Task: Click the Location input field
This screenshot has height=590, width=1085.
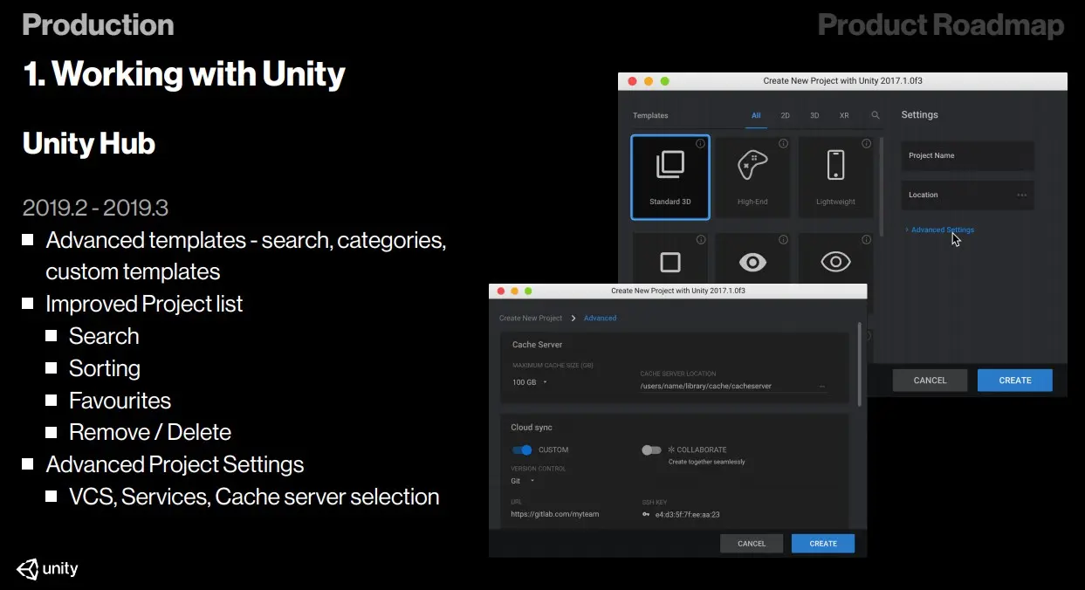Action: click(x=967, y=196)
